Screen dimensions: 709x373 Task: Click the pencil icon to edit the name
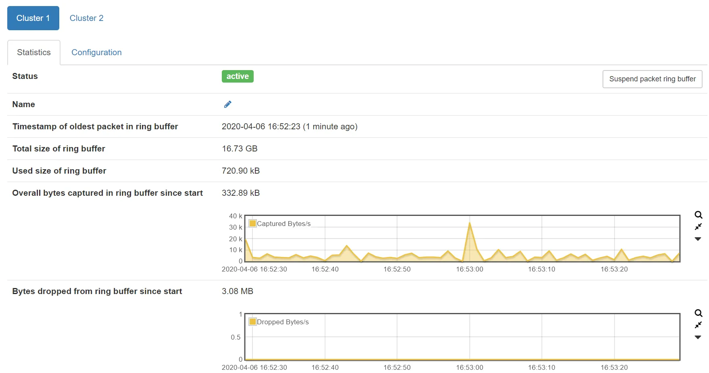[x=227, y=104]
